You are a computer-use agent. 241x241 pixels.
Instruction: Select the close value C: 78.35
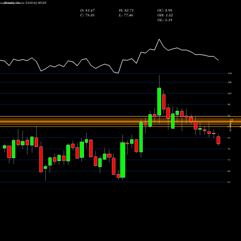(87, 15)
